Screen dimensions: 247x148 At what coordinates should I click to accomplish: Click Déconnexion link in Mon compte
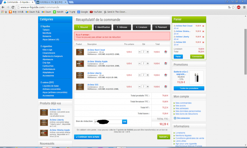[x=183, y=118]
